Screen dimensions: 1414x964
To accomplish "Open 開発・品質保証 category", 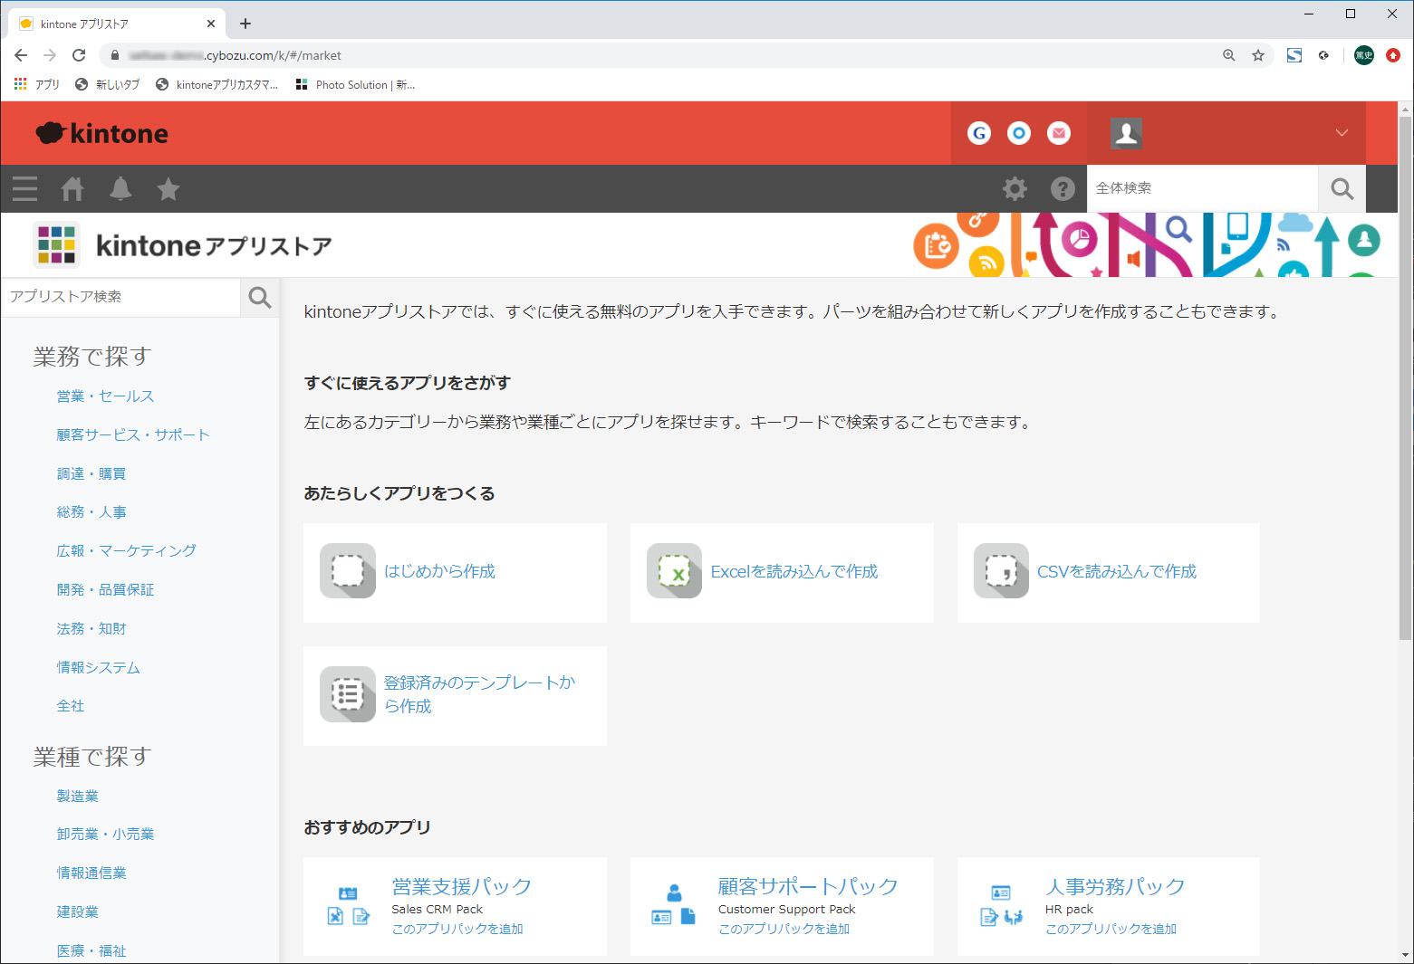I will [x=105, y=590].
